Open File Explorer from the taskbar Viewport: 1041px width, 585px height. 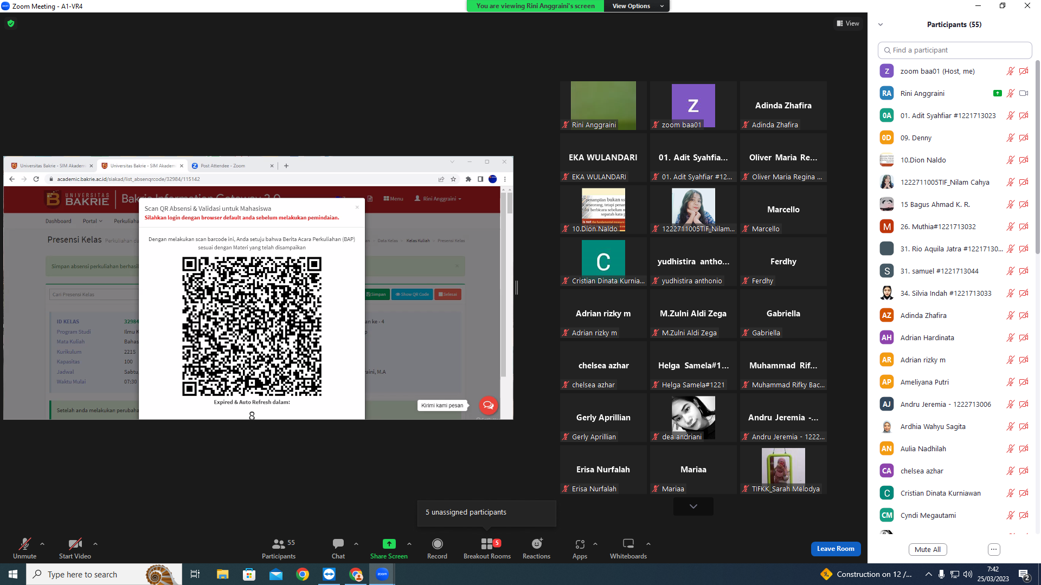(222, 574)
